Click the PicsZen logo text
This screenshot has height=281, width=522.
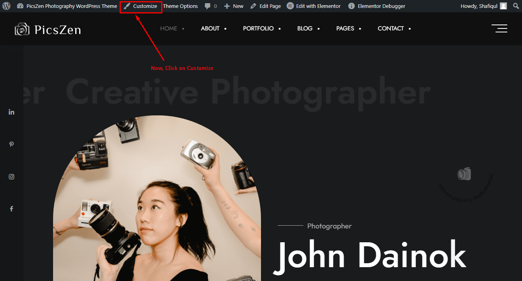(58, 30)
